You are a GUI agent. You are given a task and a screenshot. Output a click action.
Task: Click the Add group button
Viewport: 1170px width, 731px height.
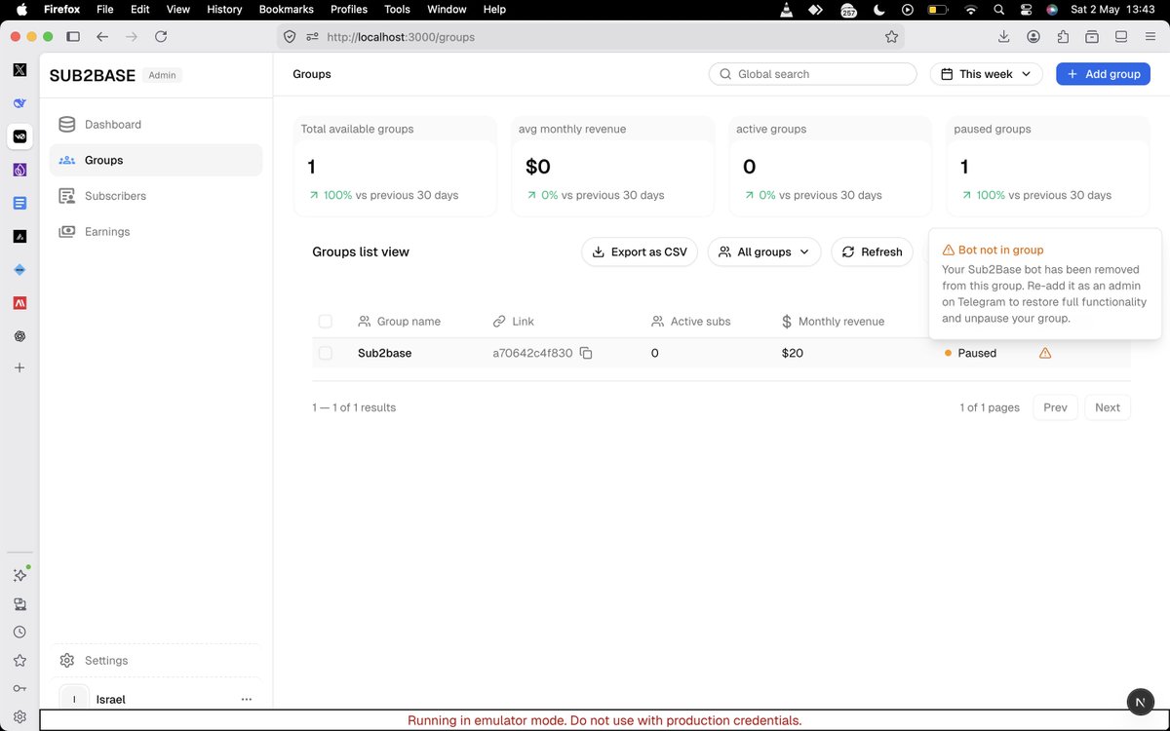(1103, 74)
